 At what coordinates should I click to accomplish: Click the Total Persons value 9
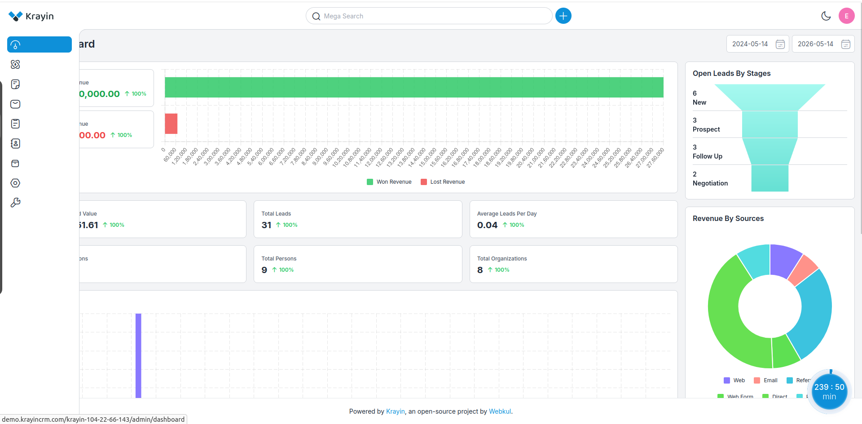point(264,270)
